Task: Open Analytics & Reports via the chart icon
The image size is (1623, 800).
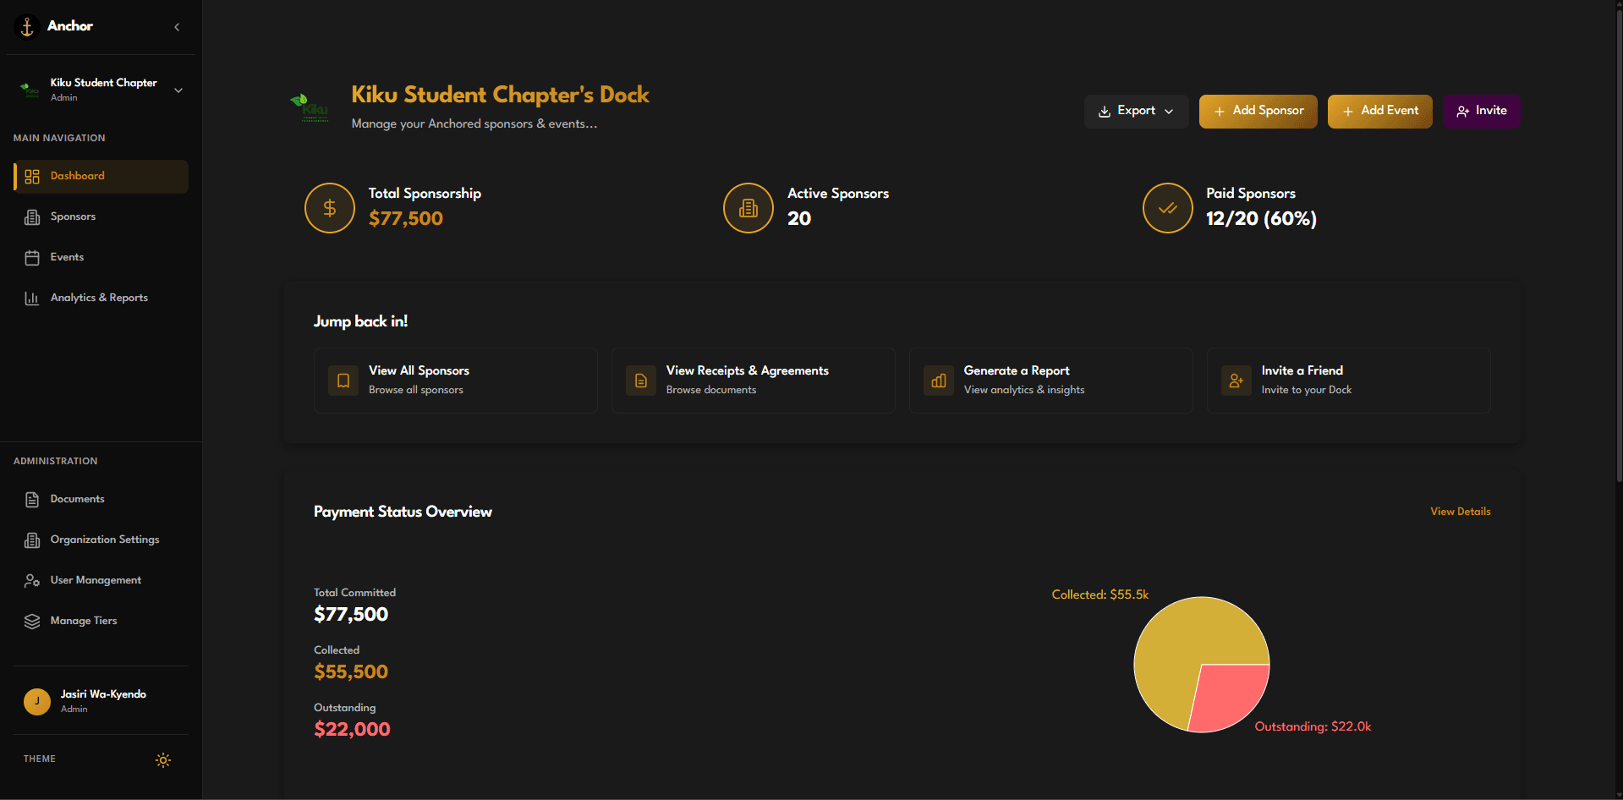Action: [32, 298]
